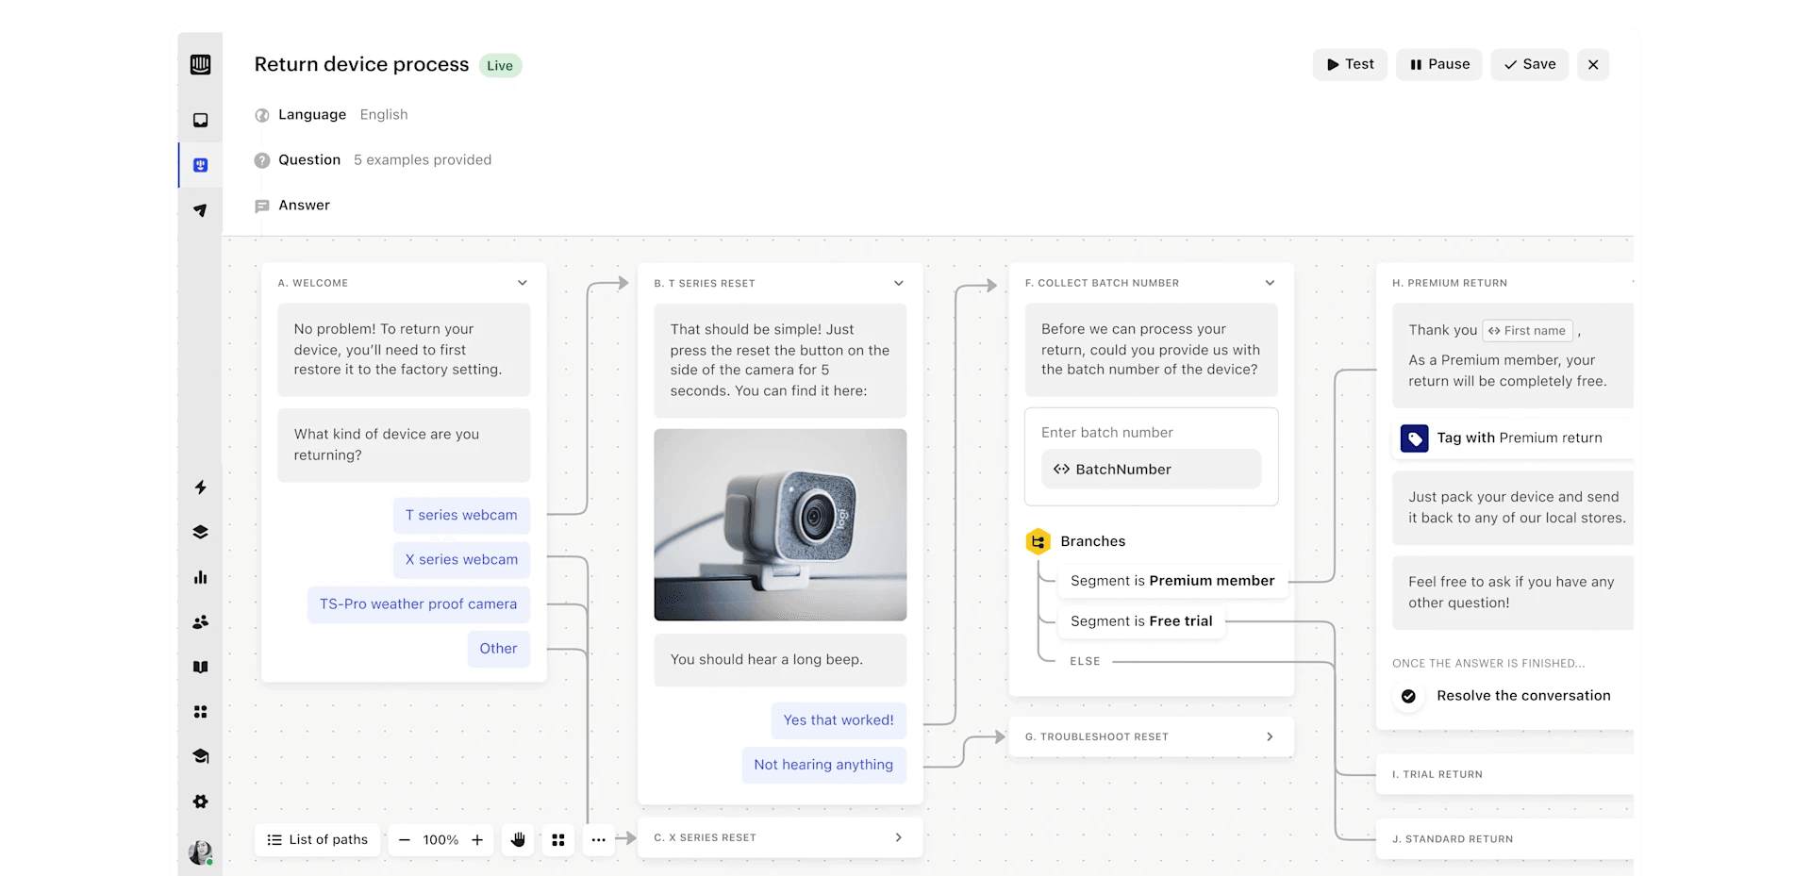Click the ELSE branch label

(x=1085, y=662)
